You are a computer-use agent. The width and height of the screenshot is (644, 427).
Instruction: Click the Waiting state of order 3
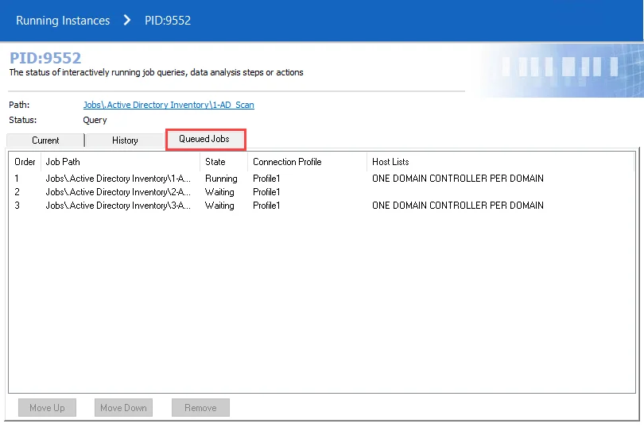pyautogui.click(x=219, y=206)
